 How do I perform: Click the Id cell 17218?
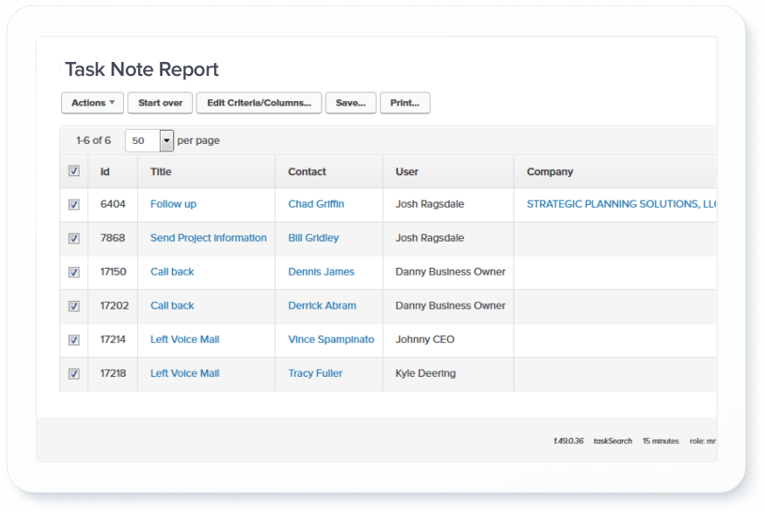click(114, 373)
